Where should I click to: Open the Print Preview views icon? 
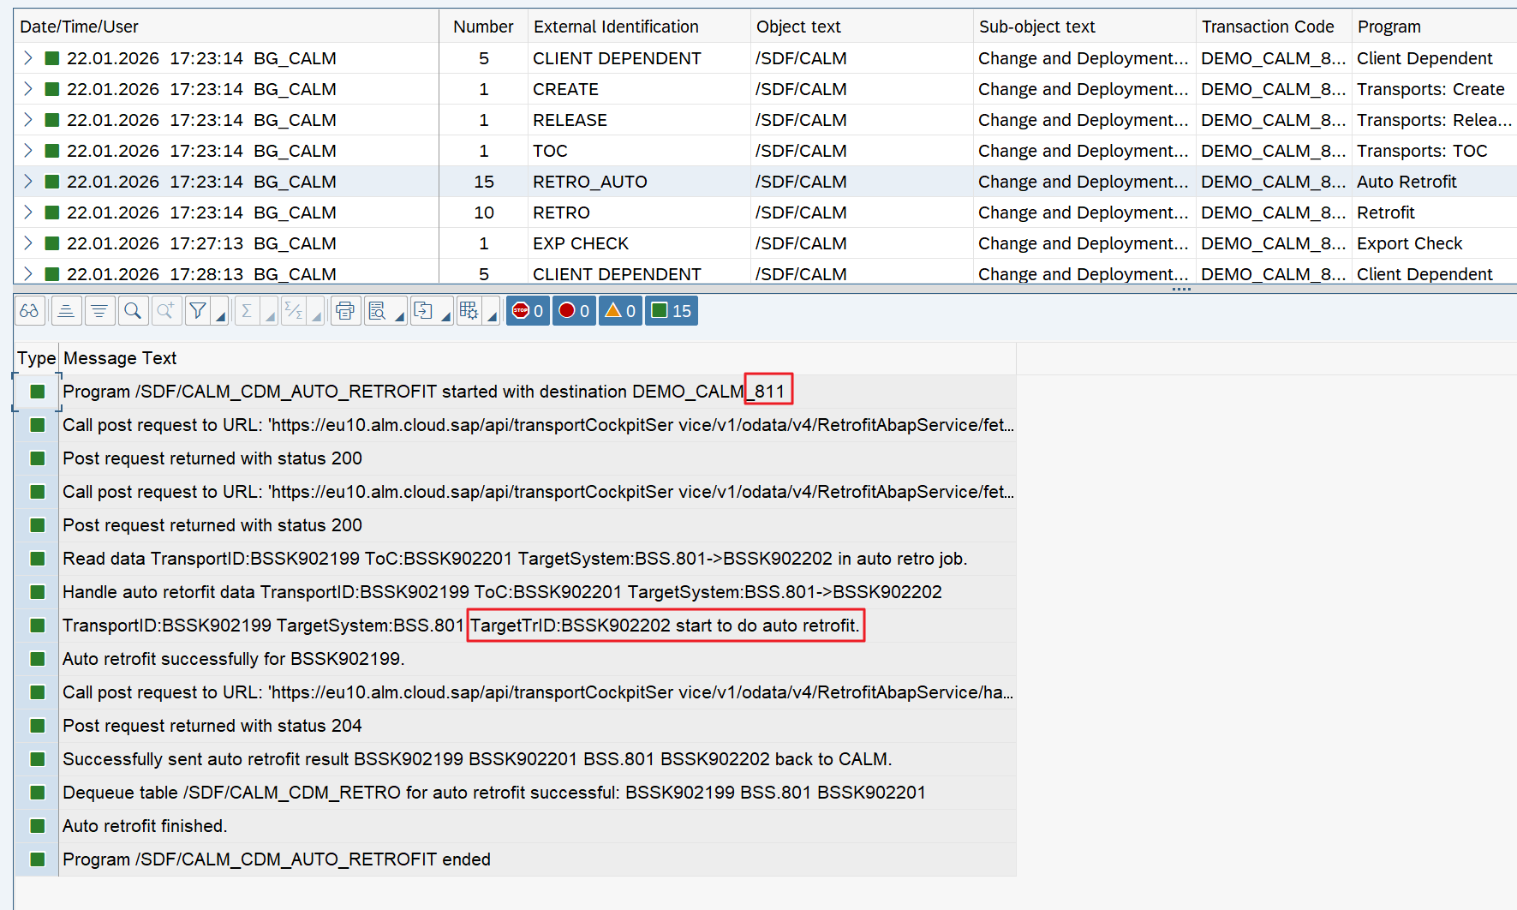(x=377, y=311)
